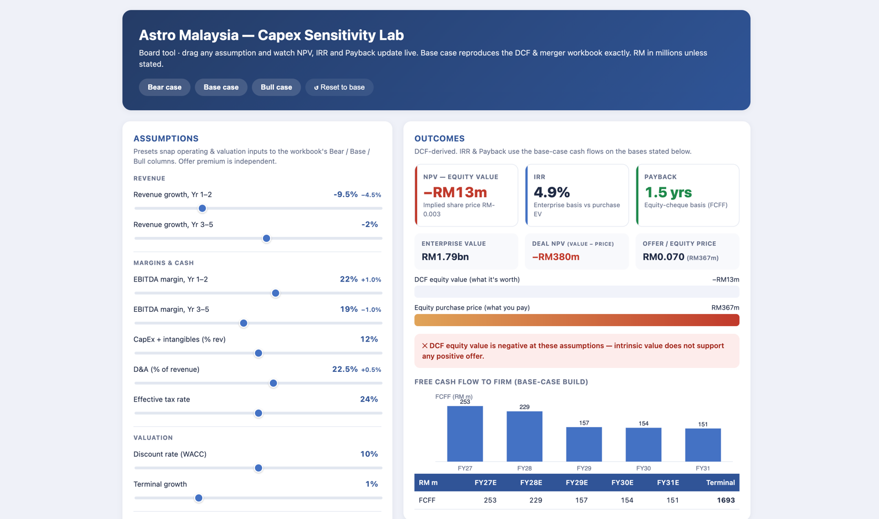Click the FY28E table column header
879x519 pixels.
[531, 483]
